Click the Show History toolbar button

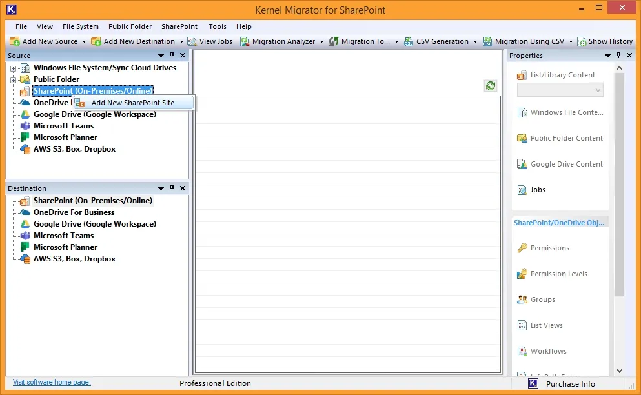click(605, 41)
